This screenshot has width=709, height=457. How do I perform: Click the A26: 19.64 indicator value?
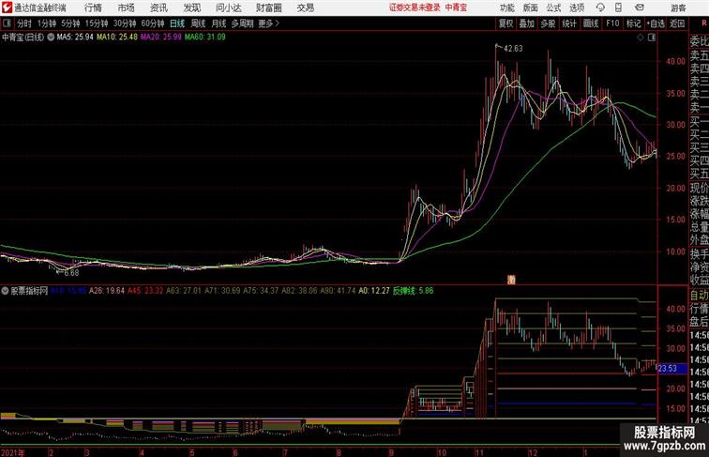pos(107,291)
